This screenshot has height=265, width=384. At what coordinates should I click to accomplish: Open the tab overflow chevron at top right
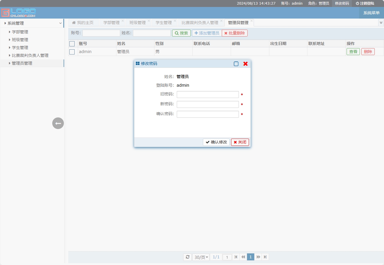(x=381, y=22)
